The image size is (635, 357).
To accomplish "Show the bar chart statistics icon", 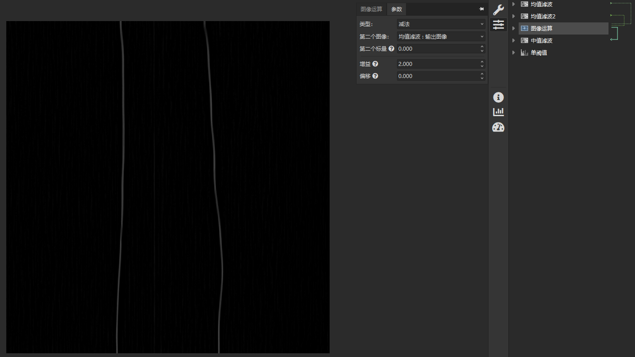I will (498, 112).
